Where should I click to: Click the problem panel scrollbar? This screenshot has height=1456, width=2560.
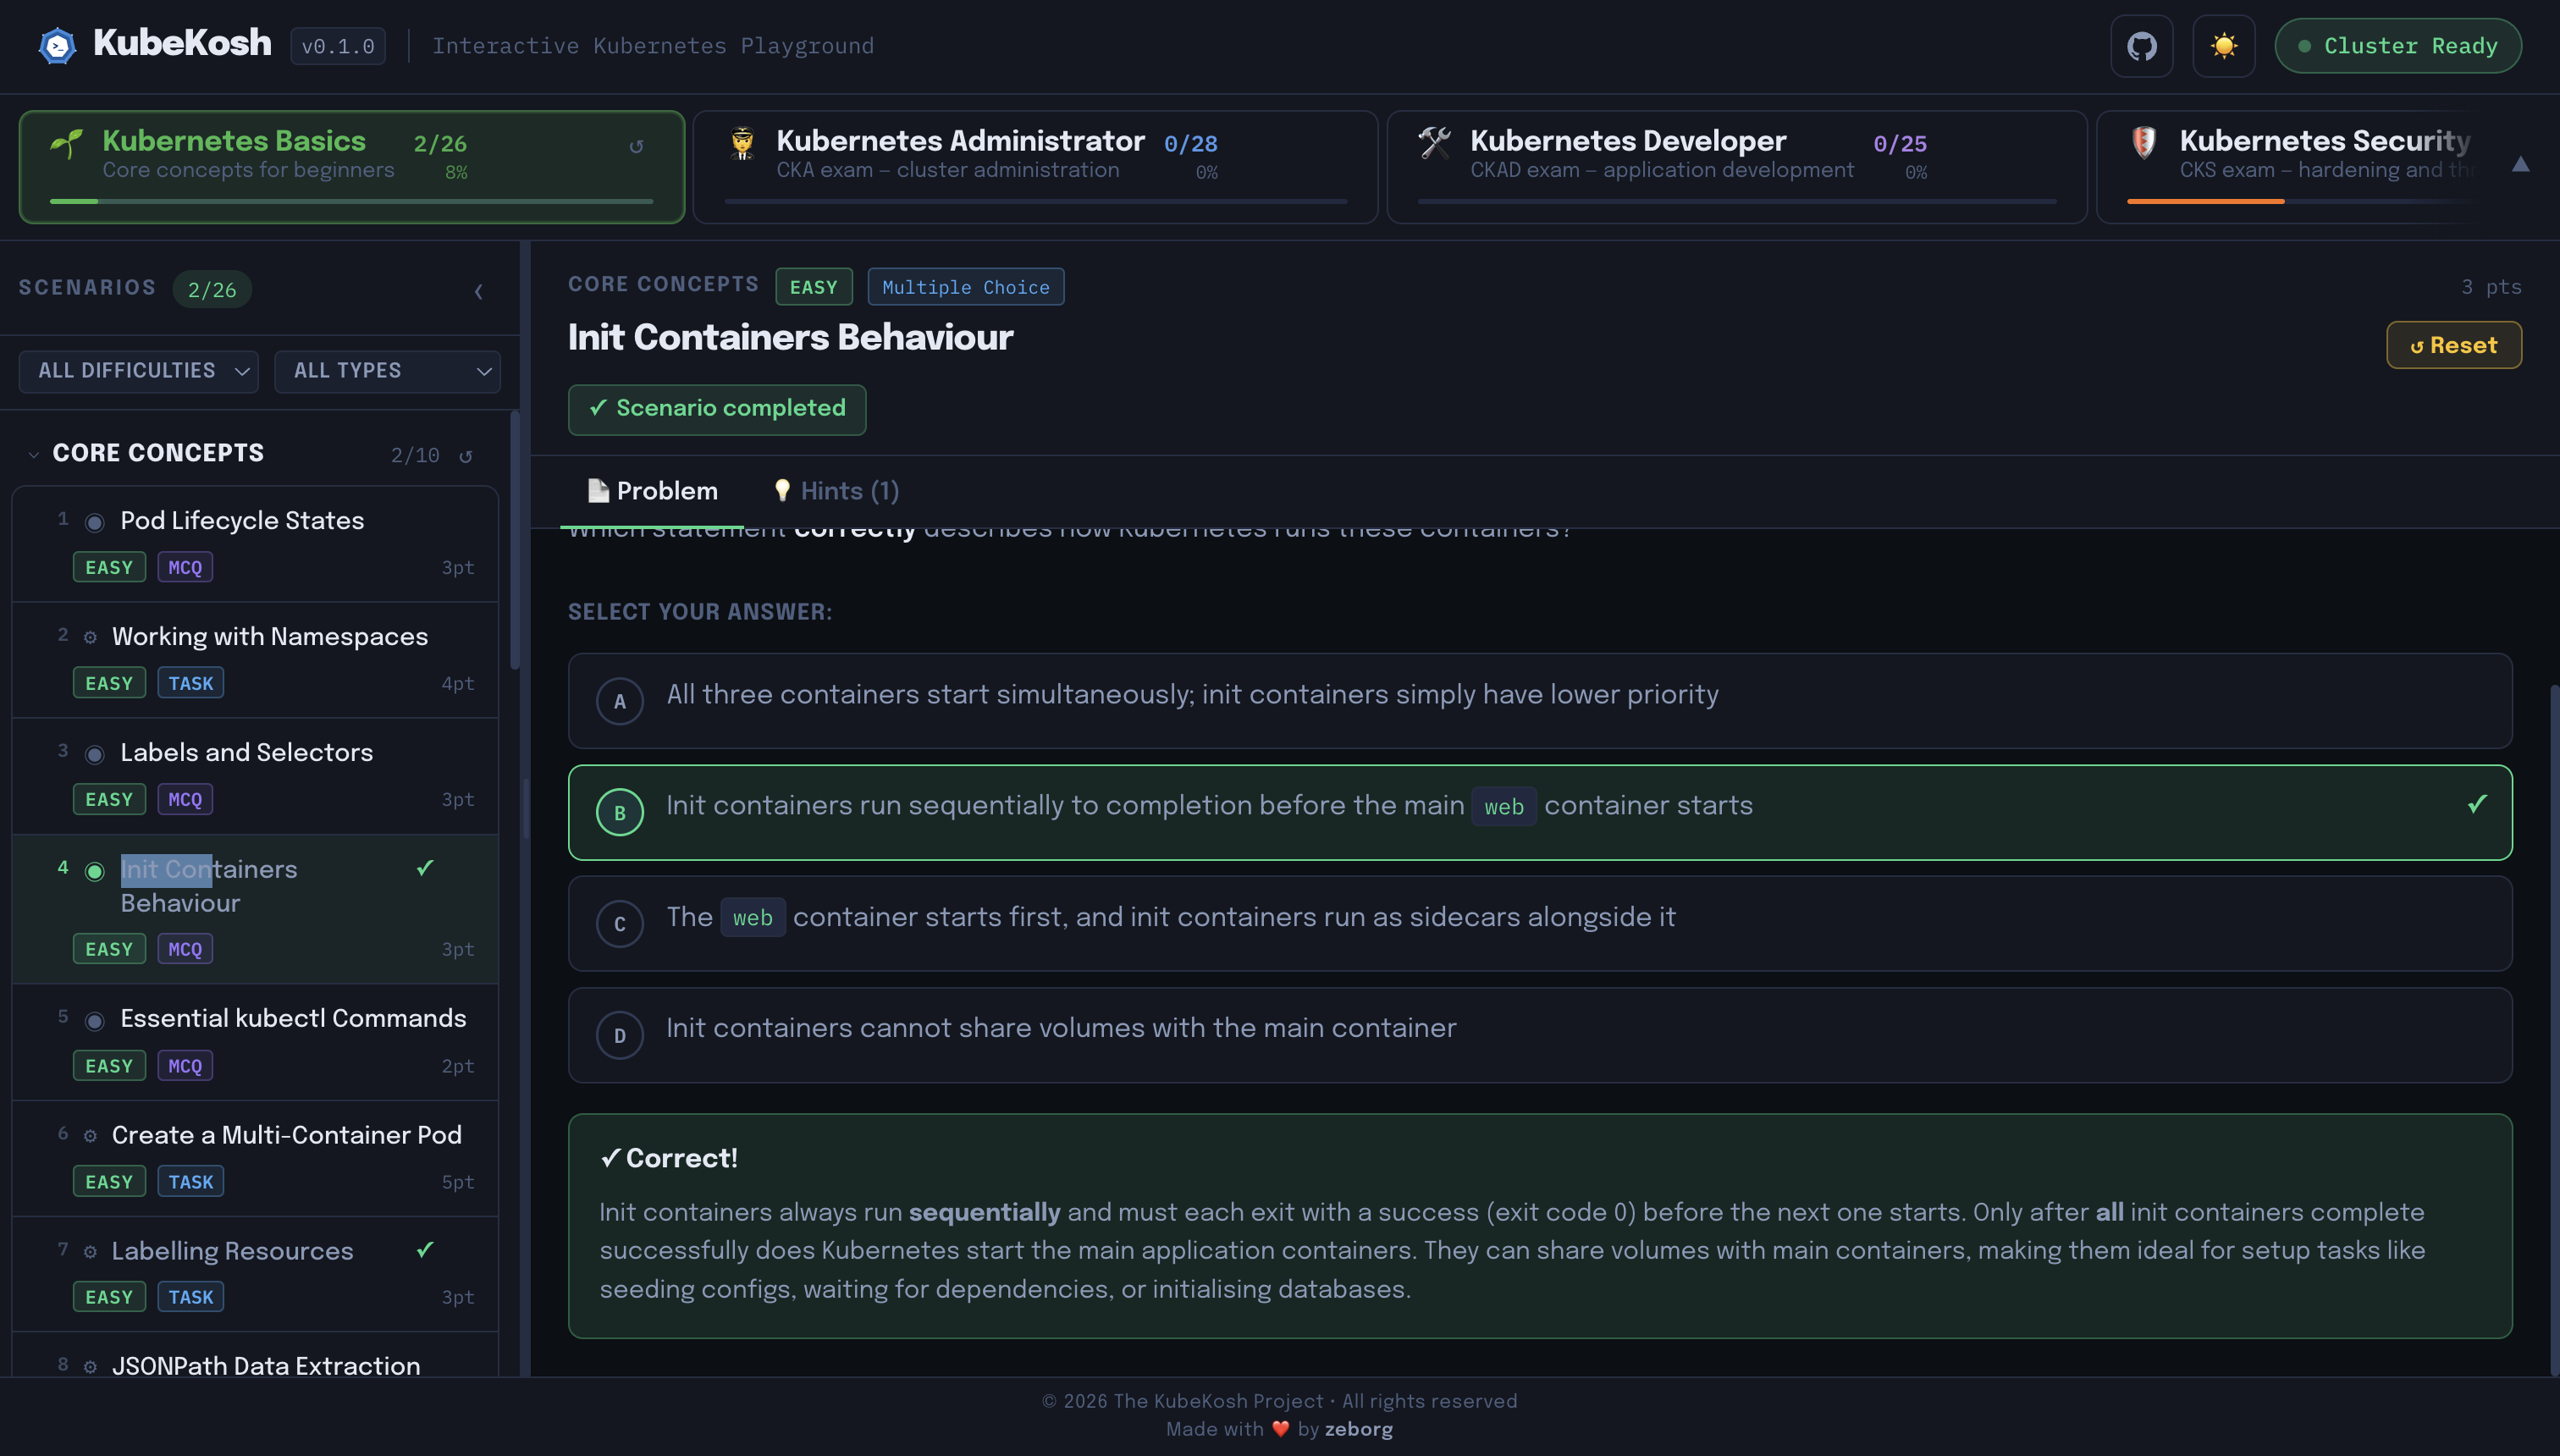pos(2554,1030)
